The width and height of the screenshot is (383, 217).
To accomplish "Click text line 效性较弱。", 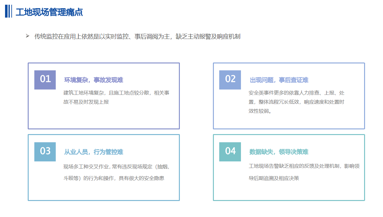I will 260,111.
